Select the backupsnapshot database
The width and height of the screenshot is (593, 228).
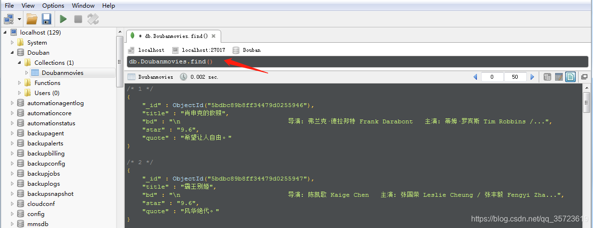(50, 193)
